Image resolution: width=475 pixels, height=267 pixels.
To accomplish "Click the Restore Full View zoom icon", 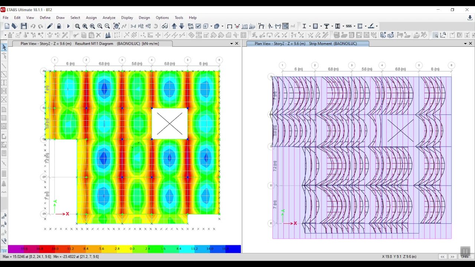I will [x=85, y=26].
